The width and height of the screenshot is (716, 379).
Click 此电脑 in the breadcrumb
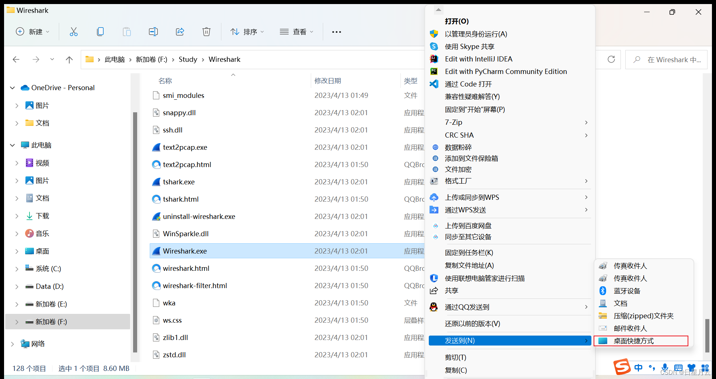point(115,59)
